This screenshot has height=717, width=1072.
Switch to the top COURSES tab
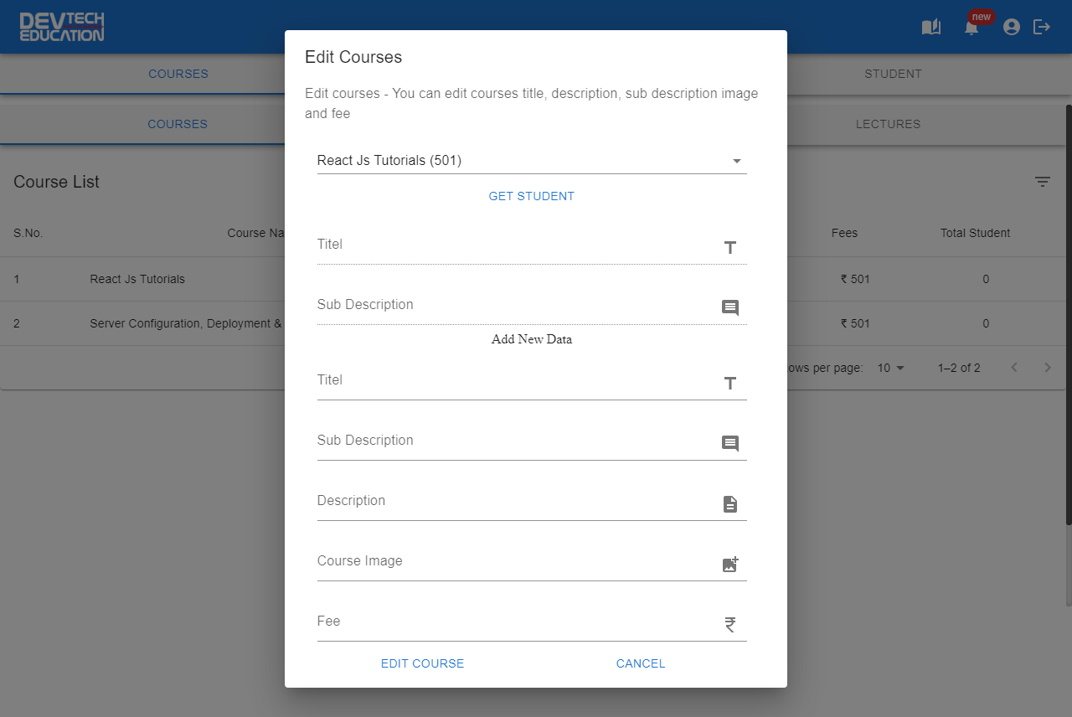[x=178, y=74]
